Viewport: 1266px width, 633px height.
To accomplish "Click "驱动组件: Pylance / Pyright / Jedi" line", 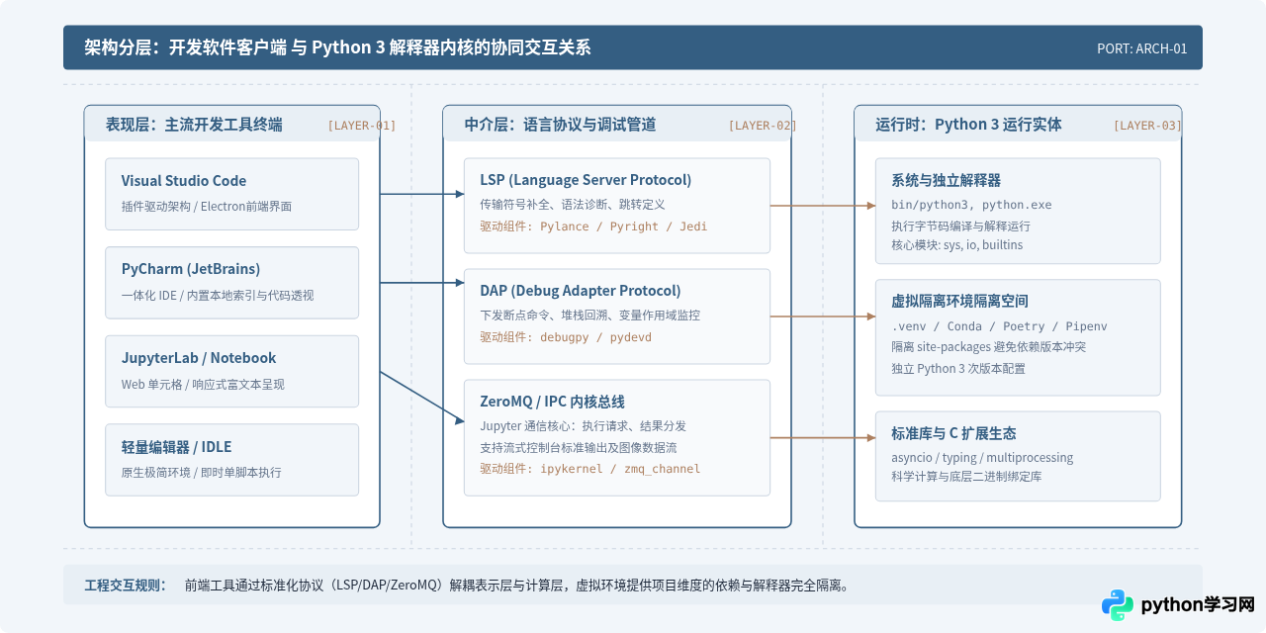I will (x=593, y=226).
